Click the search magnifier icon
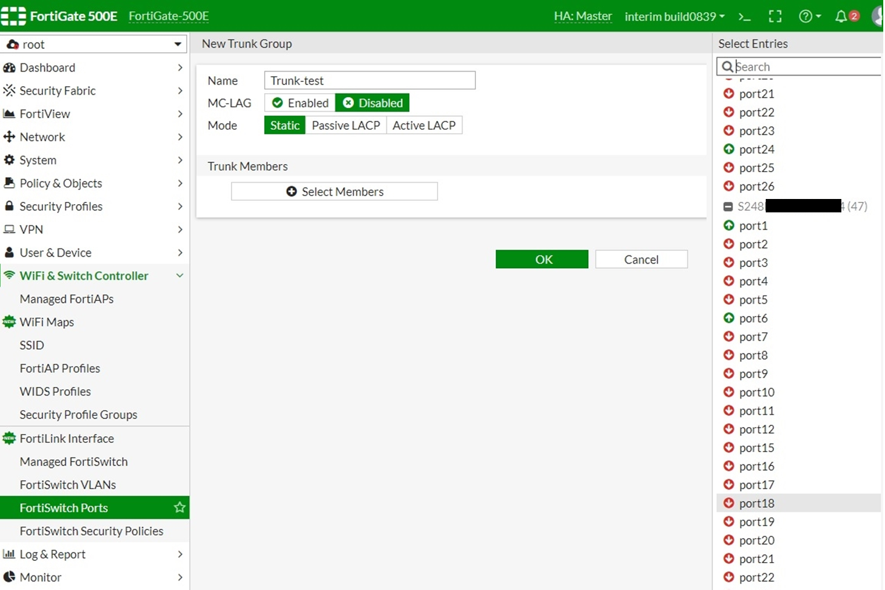The height and width of the screenshot is (590, 885). pos(727,67)
